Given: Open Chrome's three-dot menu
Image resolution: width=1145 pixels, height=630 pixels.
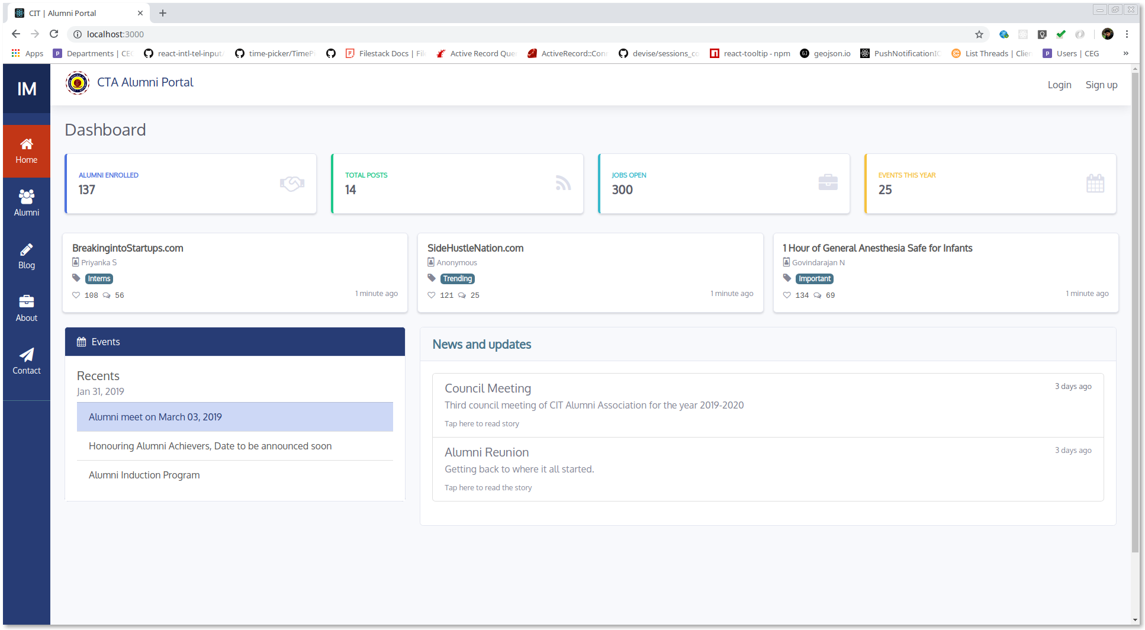Looking at the screenshot, I should click(1127, 34).
